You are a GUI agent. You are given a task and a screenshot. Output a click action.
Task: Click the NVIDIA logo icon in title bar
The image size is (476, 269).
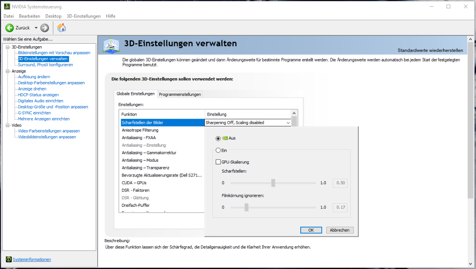pos(7,6)
